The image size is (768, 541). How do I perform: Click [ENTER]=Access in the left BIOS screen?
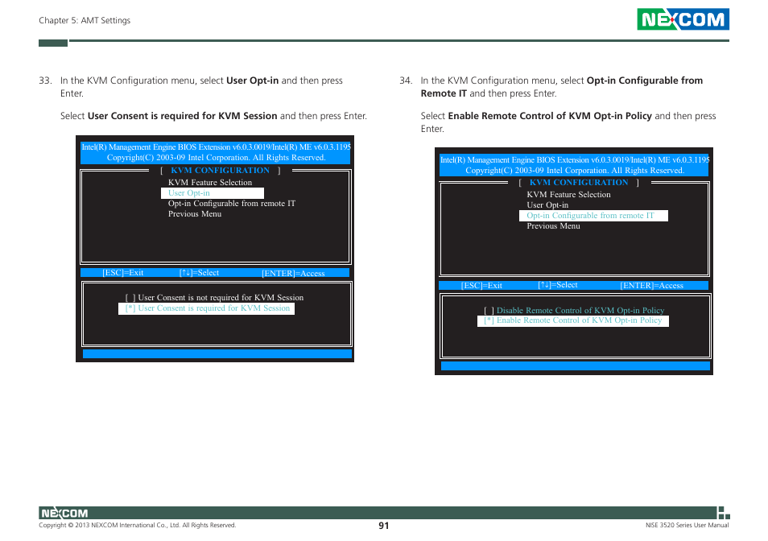click(x=293, y=273)
